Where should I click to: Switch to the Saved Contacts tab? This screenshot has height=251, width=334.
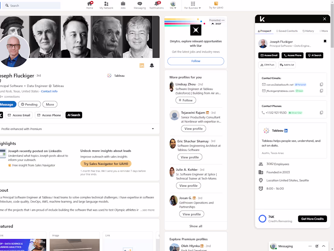287,31
